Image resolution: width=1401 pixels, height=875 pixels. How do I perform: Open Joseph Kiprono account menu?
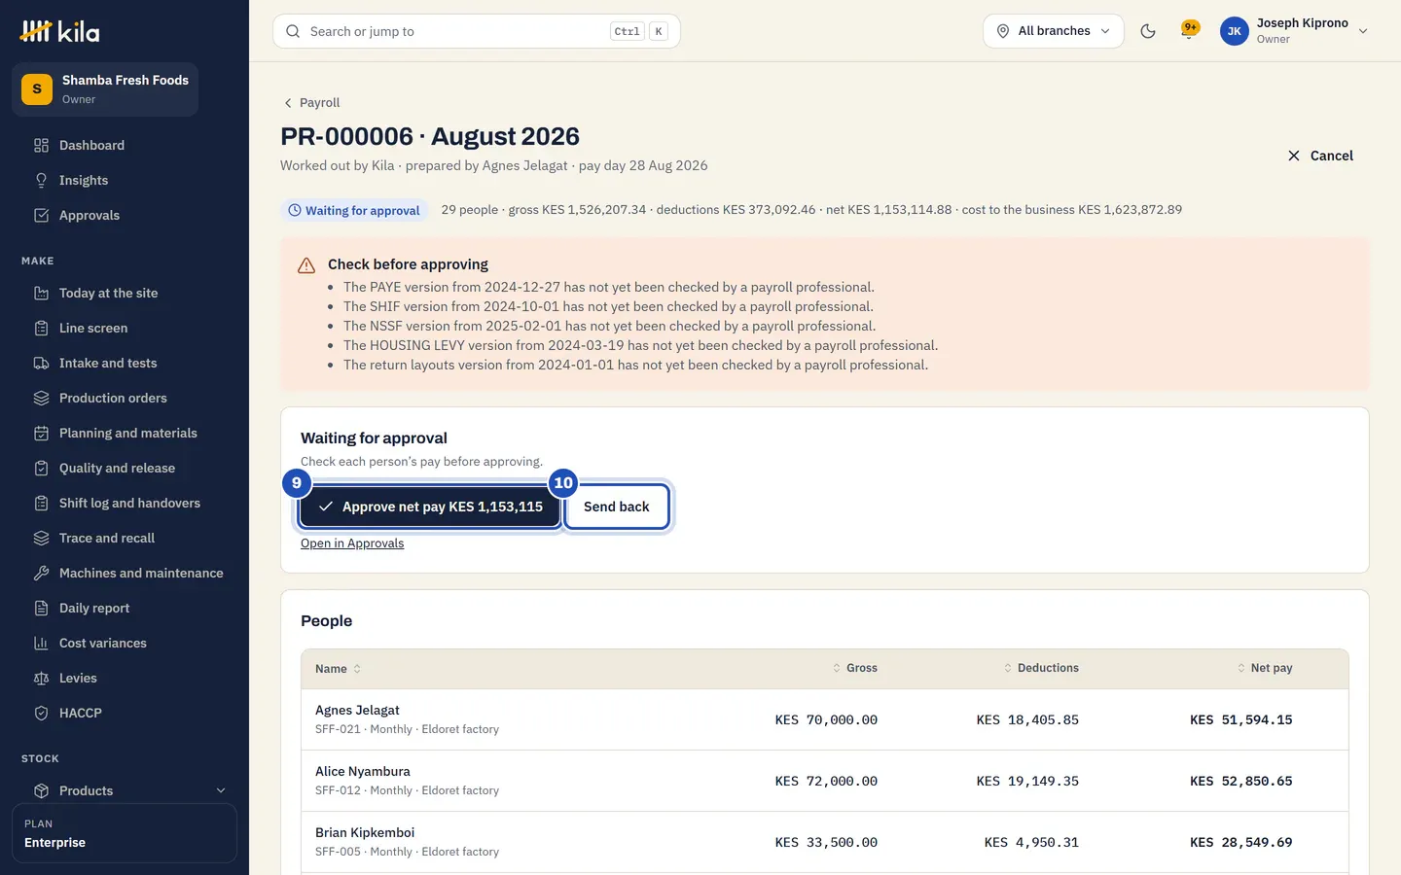(1294, 31)
